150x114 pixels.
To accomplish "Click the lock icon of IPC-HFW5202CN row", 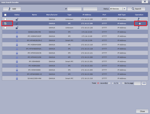I will [x=17, y=53].
